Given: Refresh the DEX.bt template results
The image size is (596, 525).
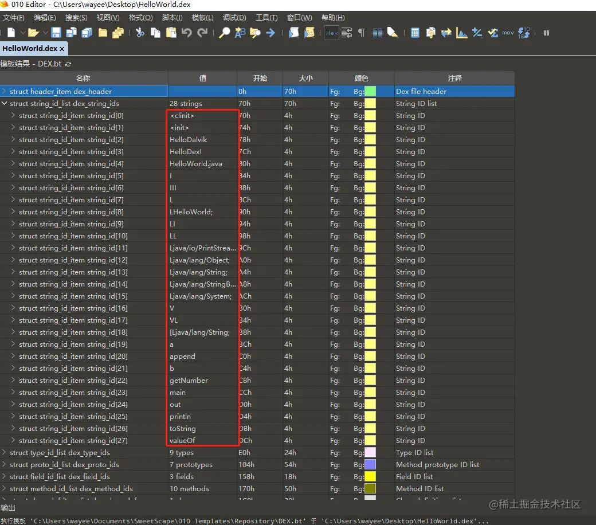Looking at the screenshot, I should click(68, 64).
